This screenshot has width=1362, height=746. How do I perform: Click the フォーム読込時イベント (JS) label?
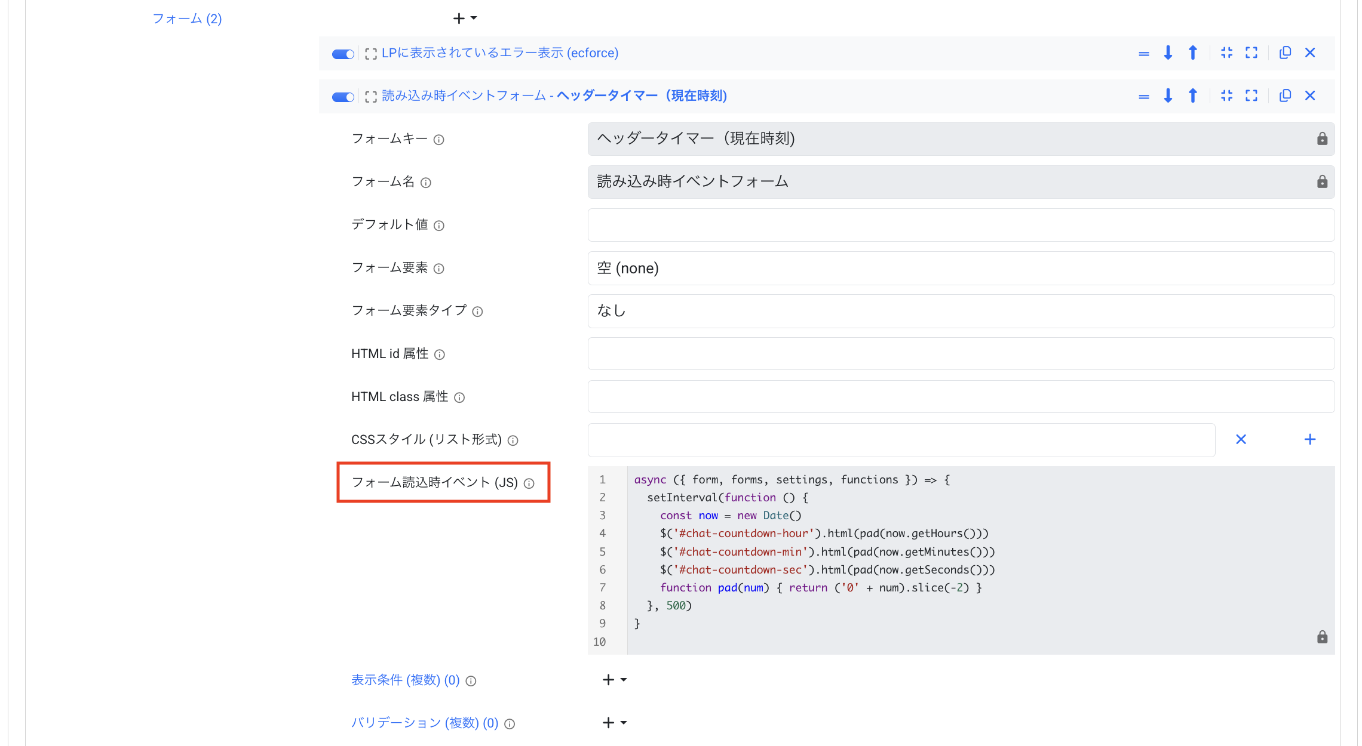coord(434,482)
